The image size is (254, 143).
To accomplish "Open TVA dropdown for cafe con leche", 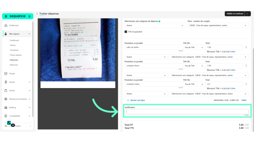I will click(194, 47).
